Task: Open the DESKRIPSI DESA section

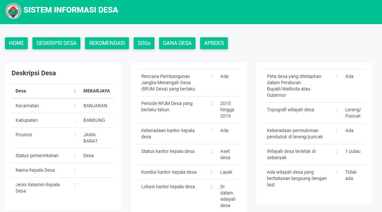Action: click(x=56, y=43)
